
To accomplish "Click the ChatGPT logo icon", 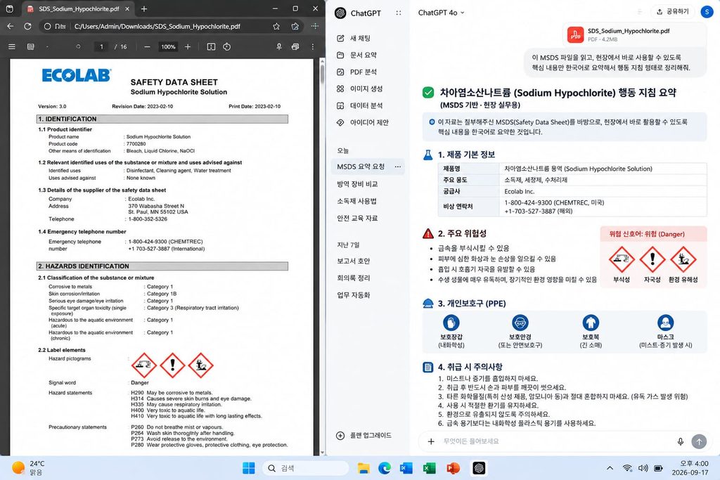I will (x=340, y=13).
